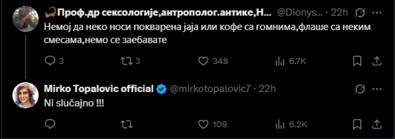This screenshot has width=395, height=139.
Task: Open Grok icon on Mirko's reply
Action: click(x=360, y=88)
